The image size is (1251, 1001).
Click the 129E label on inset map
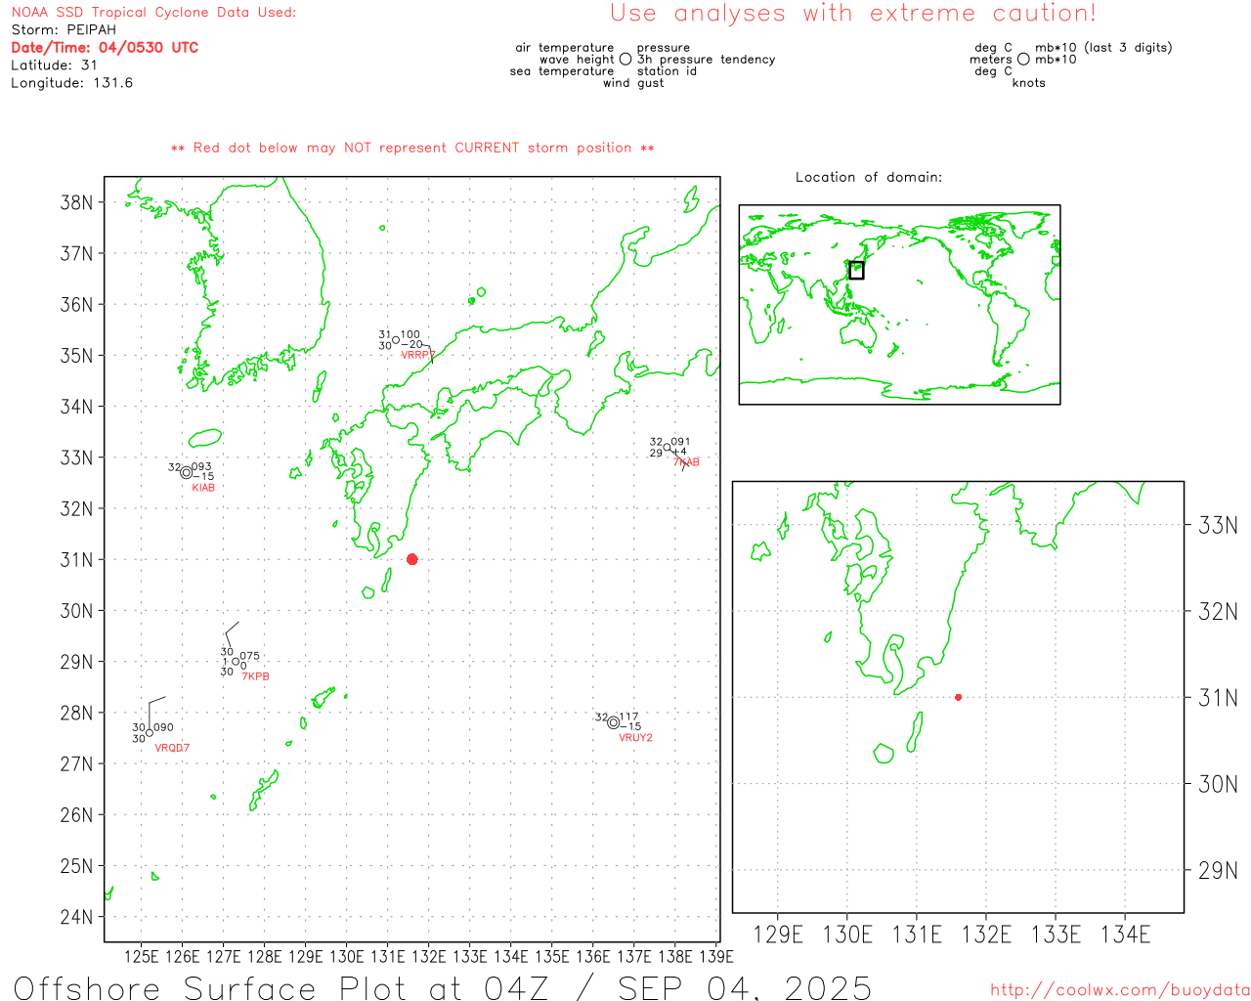(x=778, y=935)
